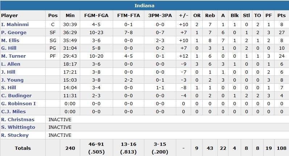Click L. Allen player link
Viewport: 289px width, 156px height.
point(11,64)
